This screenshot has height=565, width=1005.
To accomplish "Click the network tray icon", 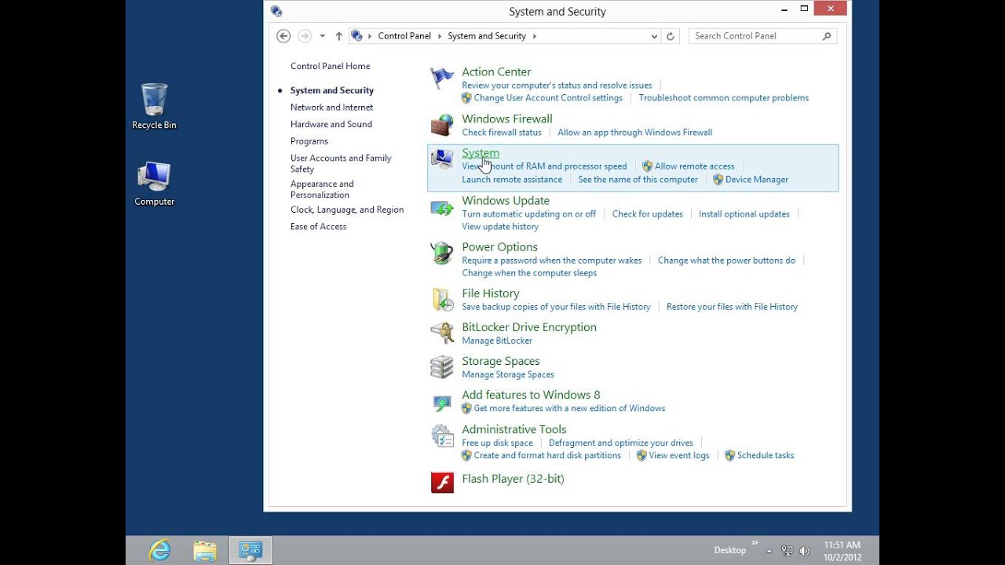I will coord(787,551).
